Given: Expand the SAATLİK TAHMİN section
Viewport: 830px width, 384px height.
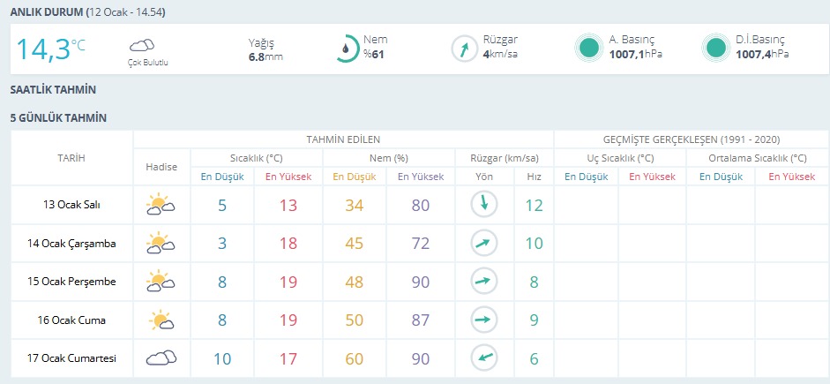Looking at the screenshot, I should pyautogui.click(x=53, y=90).
